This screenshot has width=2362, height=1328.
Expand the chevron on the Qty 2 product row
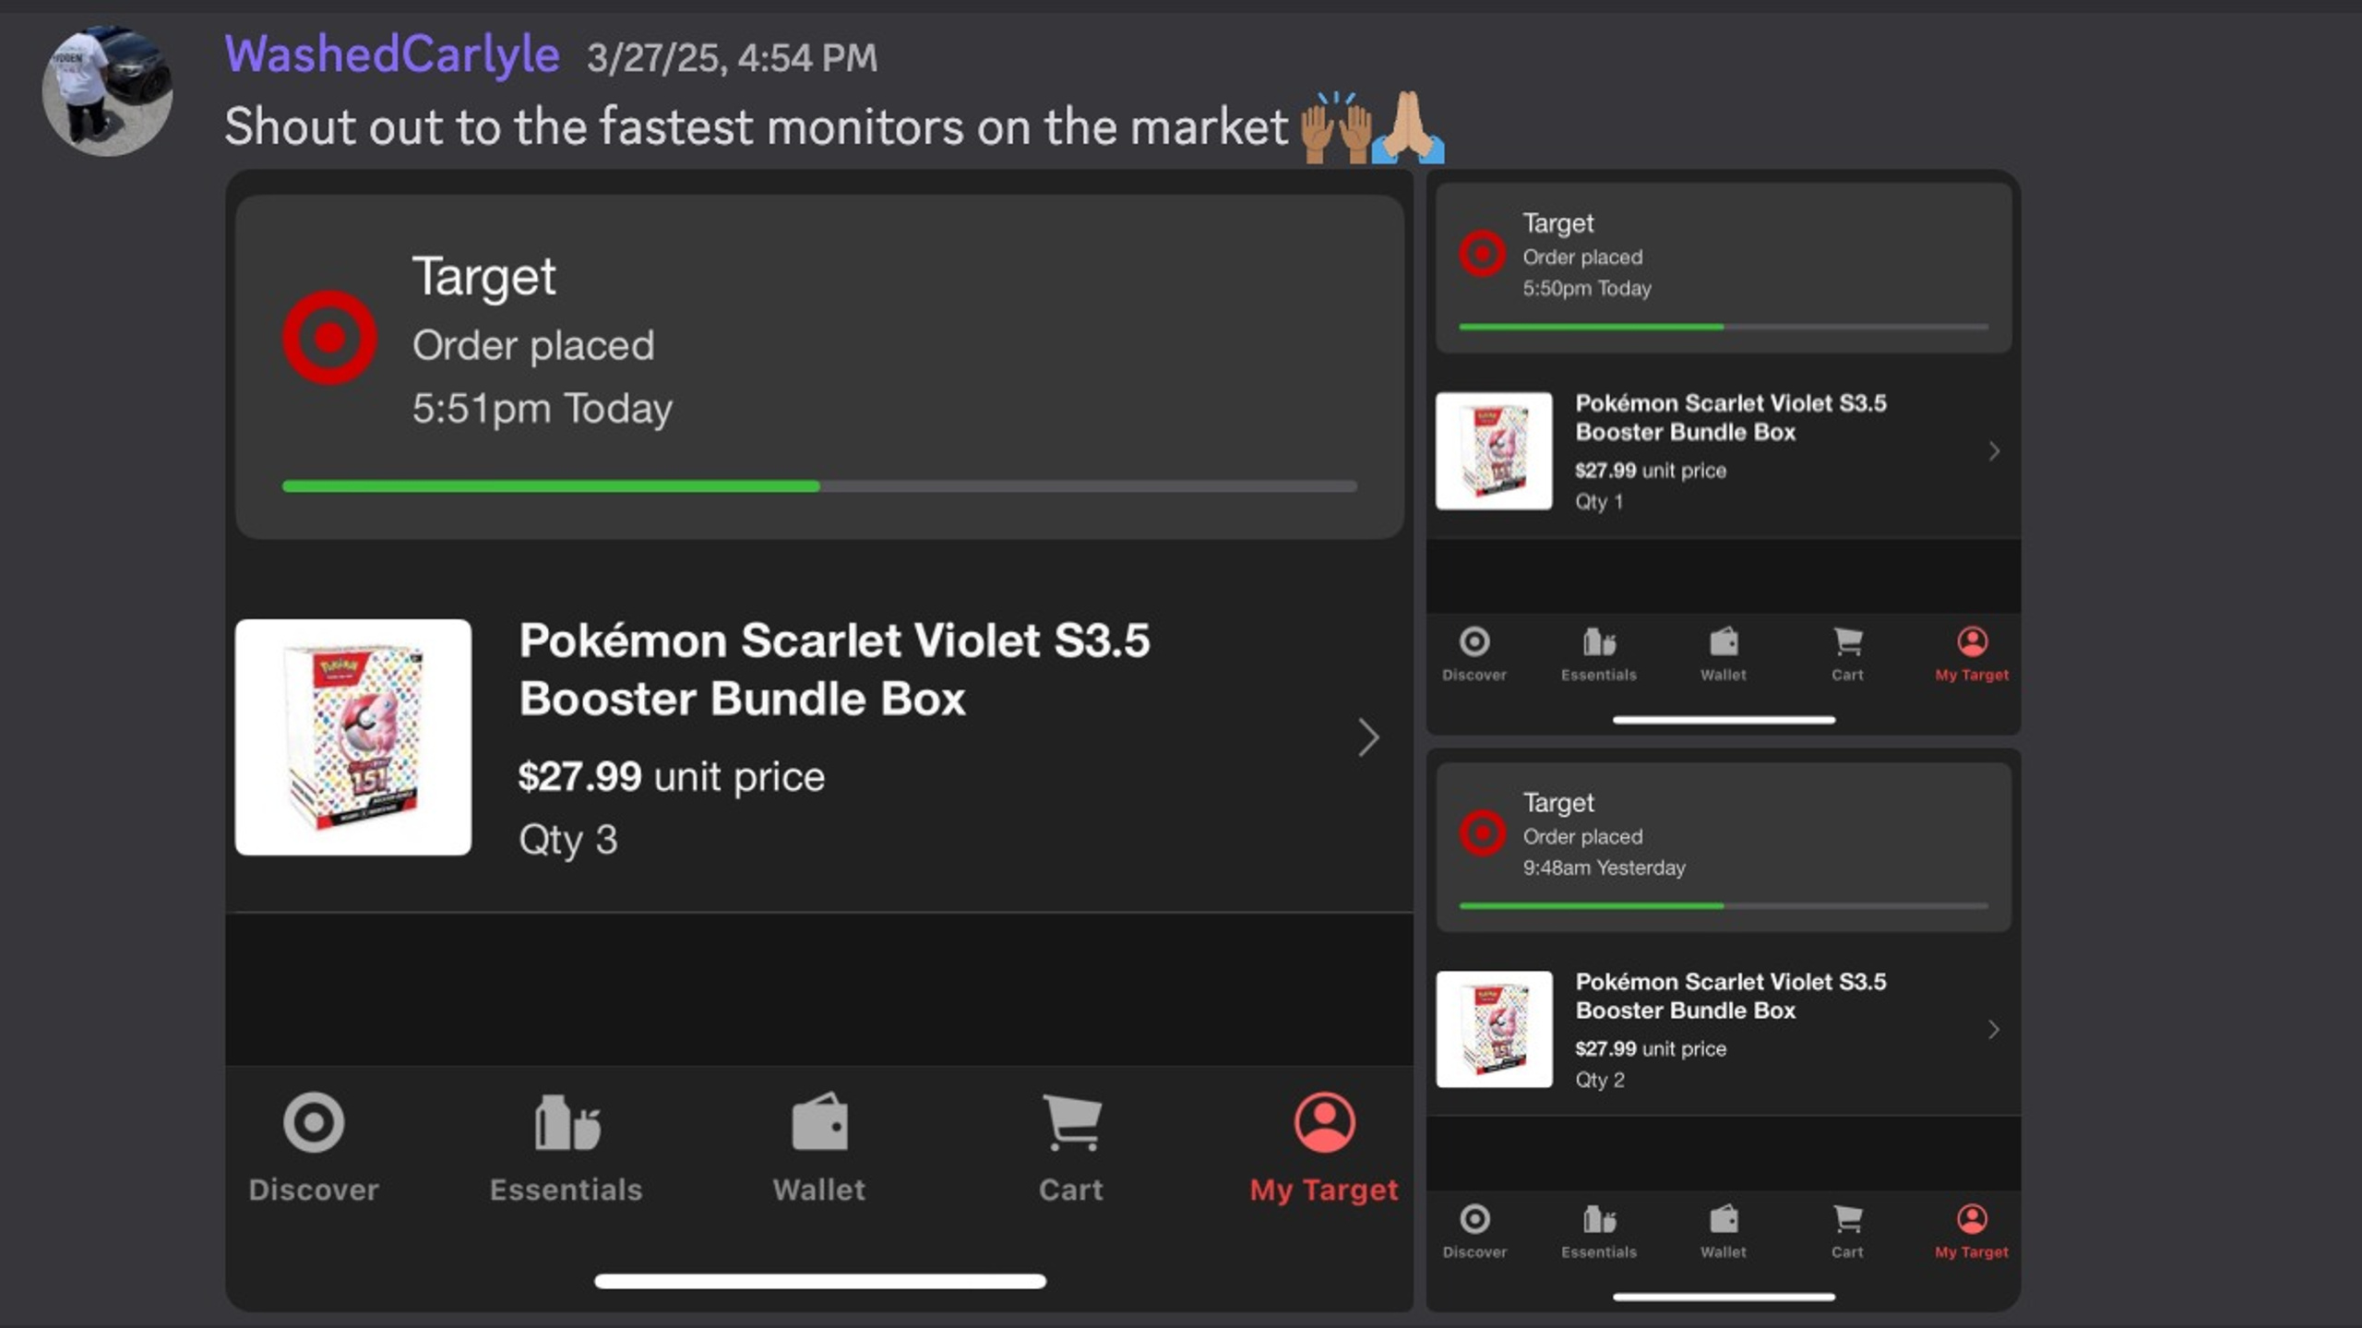pos(1994,1029)
